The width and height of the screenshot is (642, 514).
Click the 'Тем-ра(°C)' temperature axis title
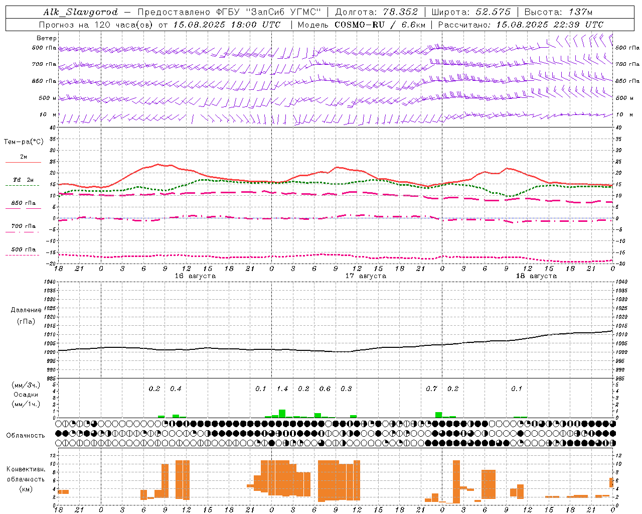24,142
